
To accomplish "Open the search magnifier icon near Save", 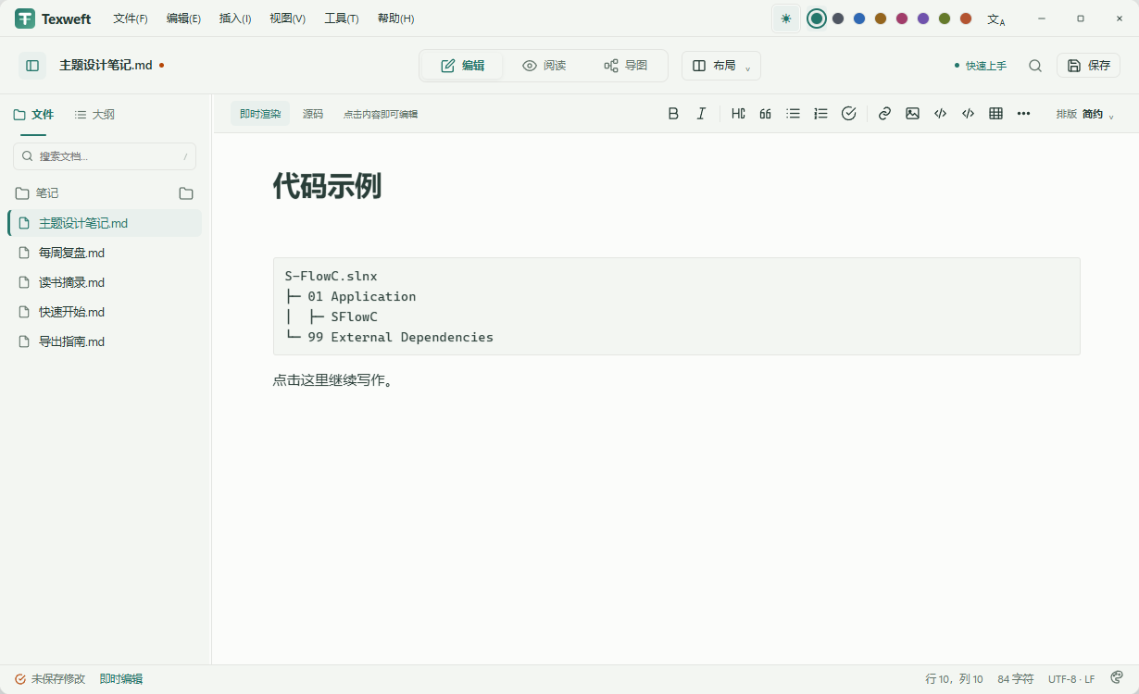I will [1035, 66].
